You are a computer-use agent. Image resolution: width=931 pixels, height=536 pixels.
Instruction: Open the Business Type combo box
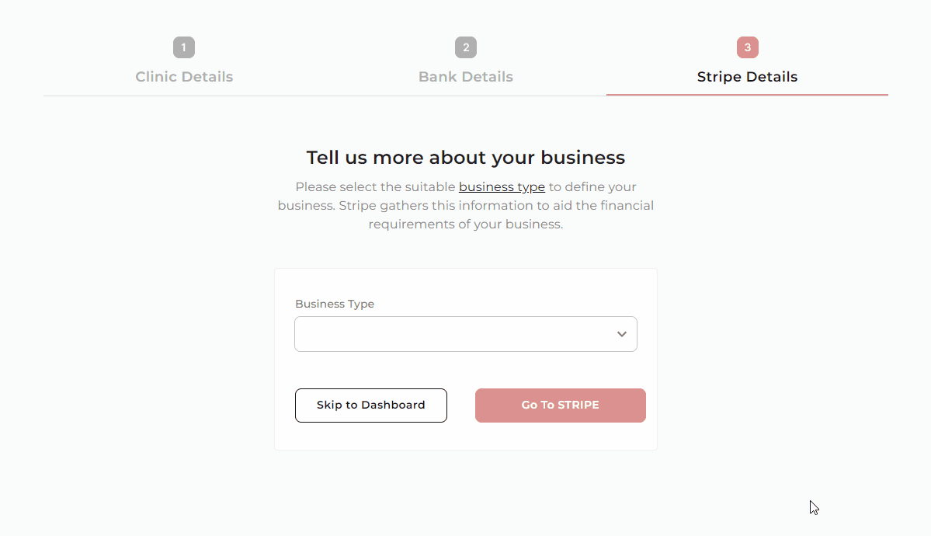(x=454, y=334)
